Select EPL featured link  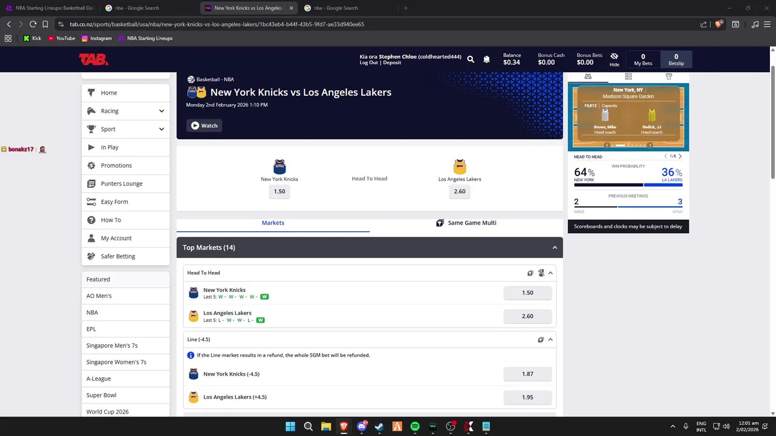click(x=125, y=329)
